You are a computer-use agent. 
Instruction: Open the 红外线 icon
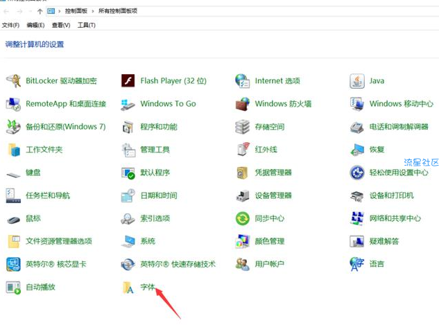(x=243, y=149)
